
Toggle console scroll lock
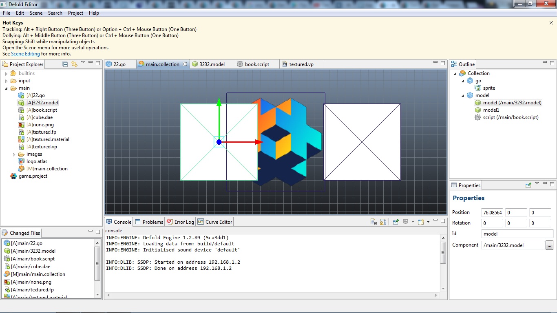[383, 222]
